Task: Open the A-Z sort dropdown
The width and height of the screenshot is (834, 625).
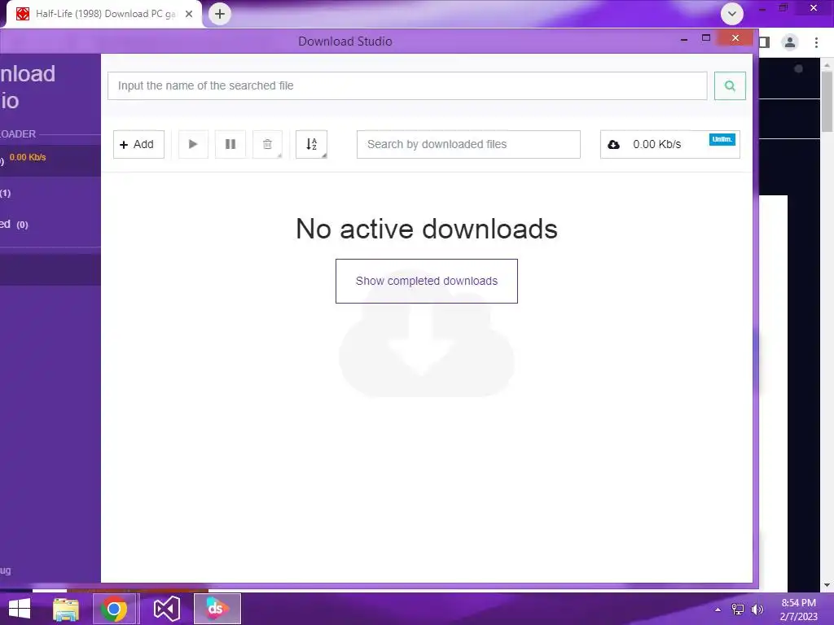Action: [312, 145]
